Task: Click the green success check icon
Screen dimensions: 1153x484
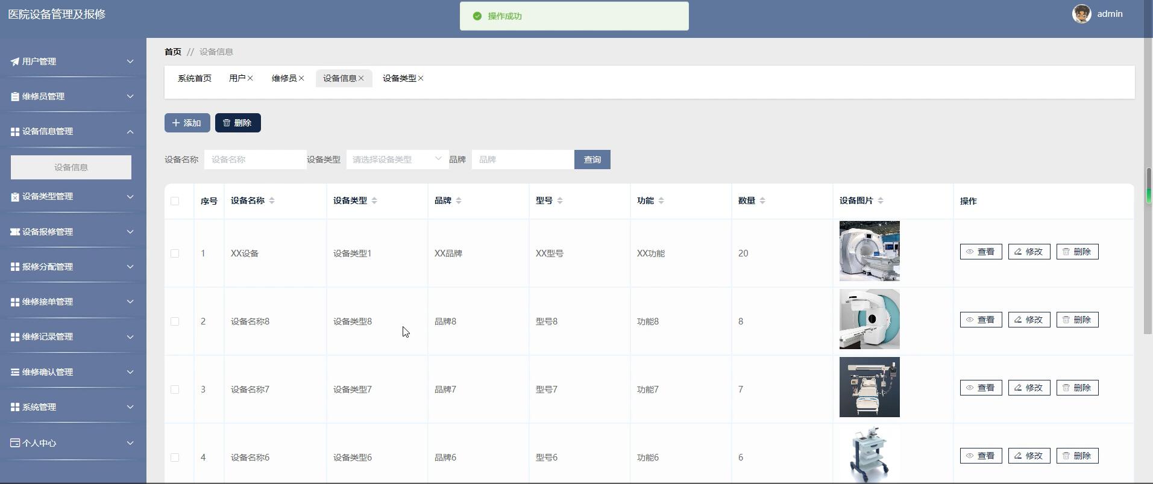Action: point(477,16)
